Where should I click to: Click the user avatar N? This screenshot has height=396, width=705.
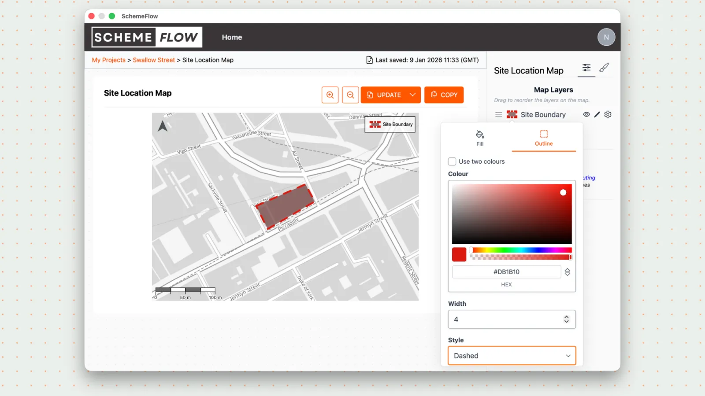pos(606,37)
